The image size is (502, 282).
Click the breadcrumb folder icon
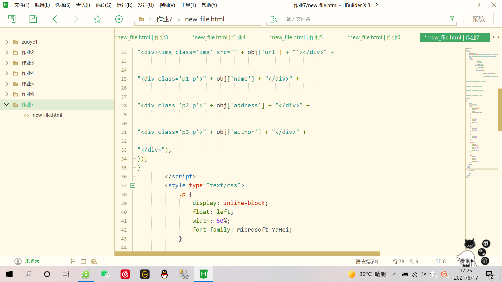click(141, 19)
